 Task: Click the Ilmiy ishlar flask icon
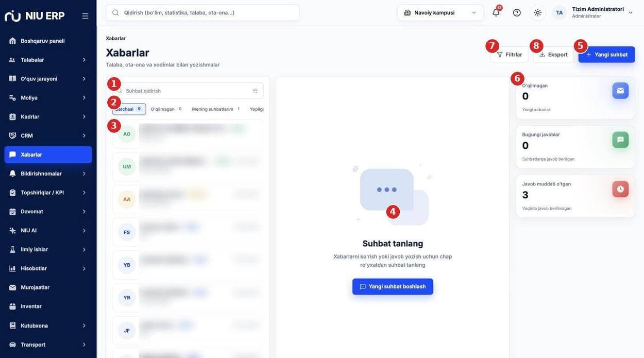coord(12,249)
